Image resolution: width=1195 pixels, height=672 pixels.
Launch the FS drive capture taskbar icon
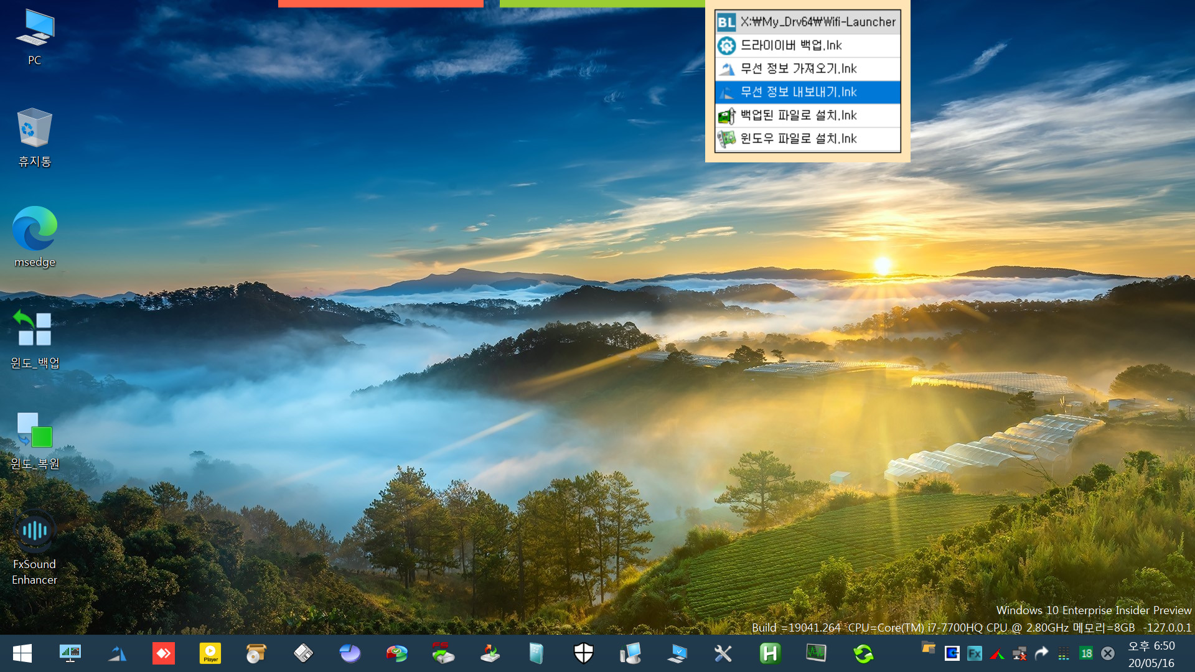tap(443, 653)
